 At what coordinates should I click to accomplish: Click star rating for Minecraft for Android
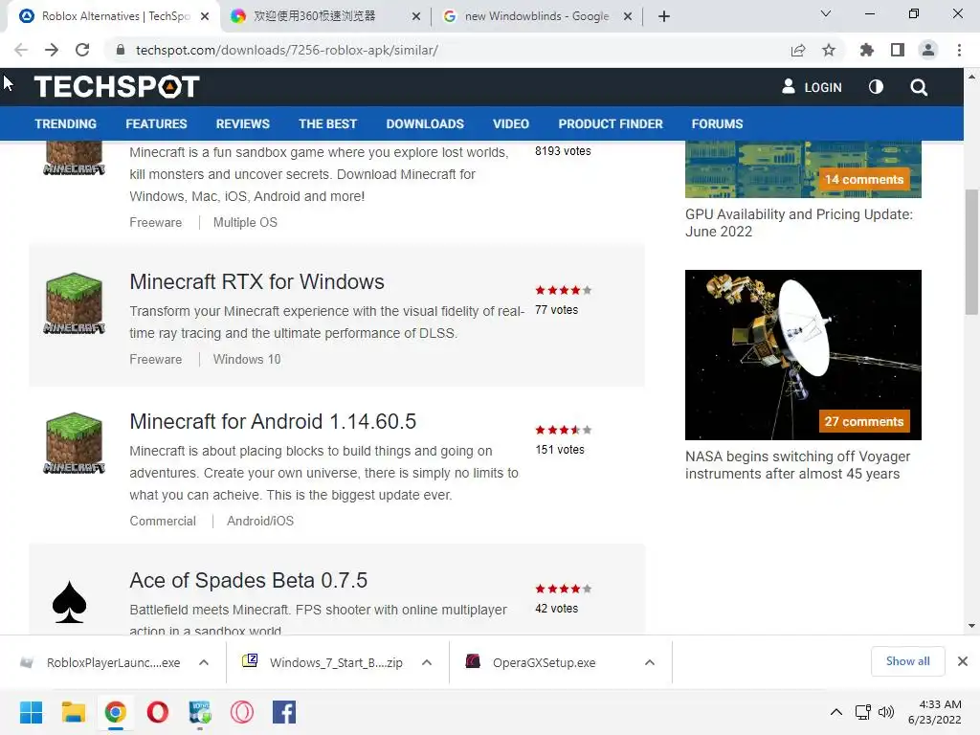tap(563, 430)
